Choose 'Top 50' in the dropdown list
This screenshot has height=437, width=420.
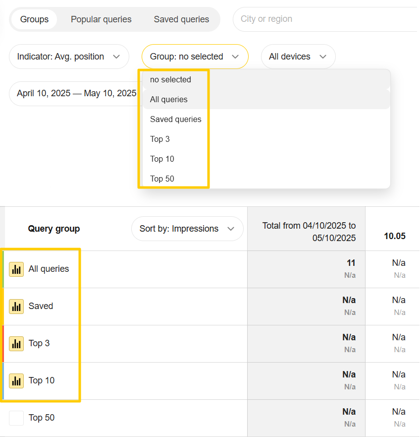pyautogui.click(x=162, y=179)
